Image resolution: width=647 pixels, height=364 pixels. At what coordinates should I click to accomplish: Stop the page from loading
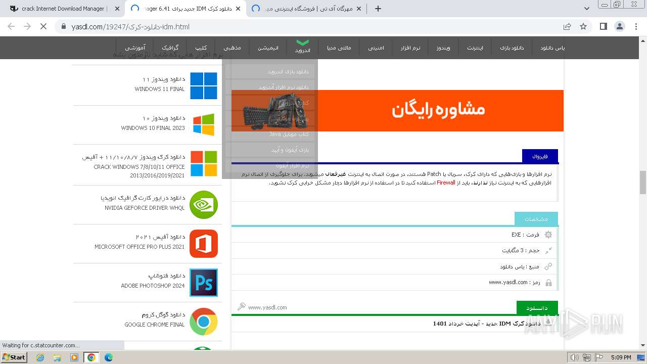coord(43,26)
